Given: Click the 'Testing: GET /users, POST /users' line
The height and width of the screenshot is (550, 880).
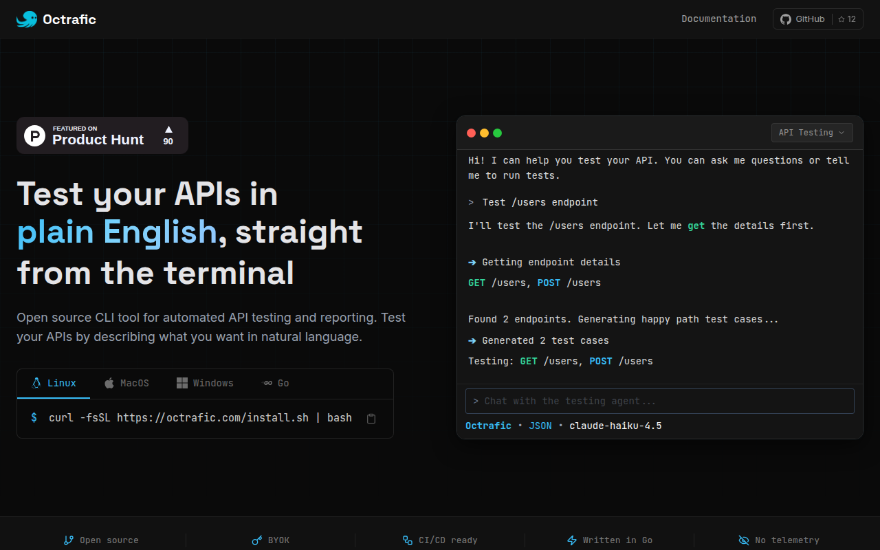Looking at the screenshot, I should [560, 361].
